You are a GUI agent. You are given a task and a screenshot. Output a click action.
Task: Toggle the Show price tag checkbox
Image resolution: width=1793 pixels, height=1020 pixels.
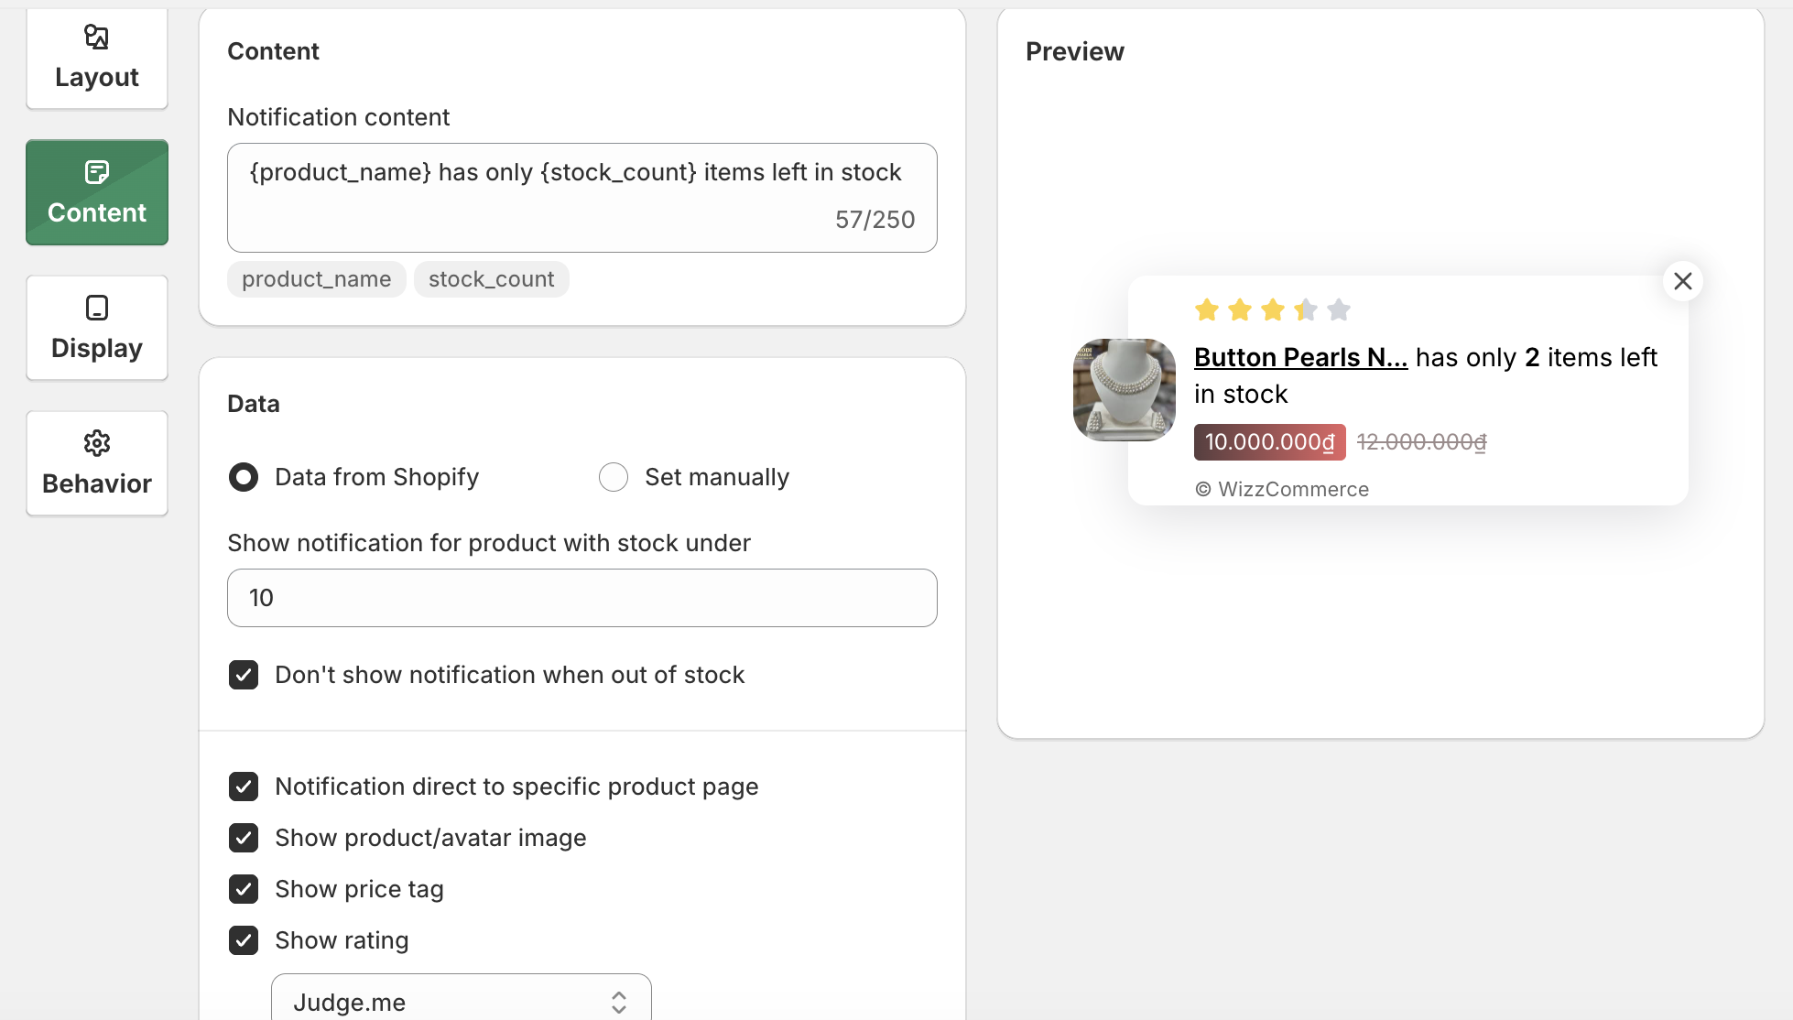tap(244, 889)
